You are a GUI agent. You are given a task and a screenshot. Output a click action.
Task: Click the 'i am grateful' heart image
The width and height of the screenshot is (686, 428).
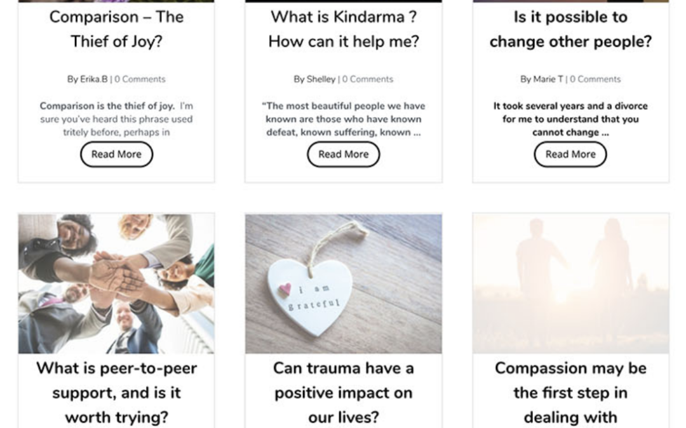tap(343, 283)
